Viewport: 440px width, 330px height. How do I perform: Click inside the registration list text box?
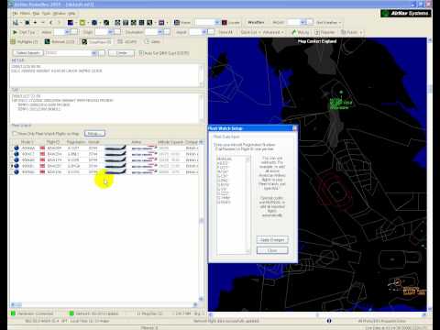[233, 205]
